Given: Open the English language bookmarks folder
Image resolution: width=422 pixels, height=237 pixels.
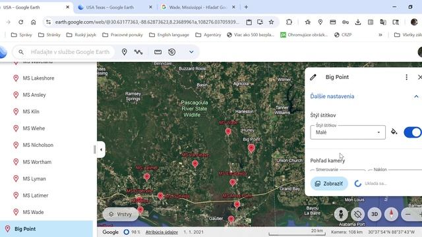Looking at the screenshot, I should pyautogui.click(x=169, y=35).
